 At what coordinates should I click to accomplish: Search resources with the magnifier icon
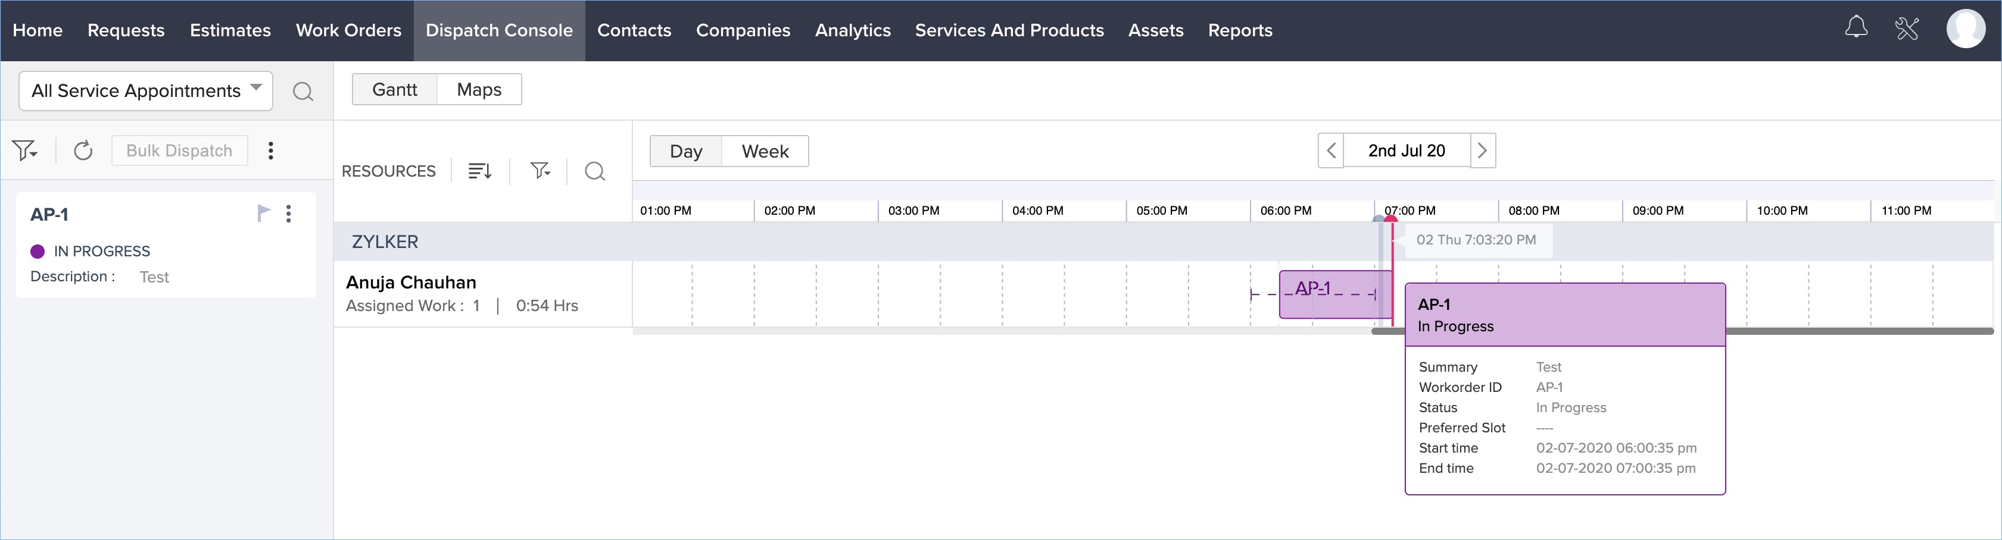click(x=594, y=171)
